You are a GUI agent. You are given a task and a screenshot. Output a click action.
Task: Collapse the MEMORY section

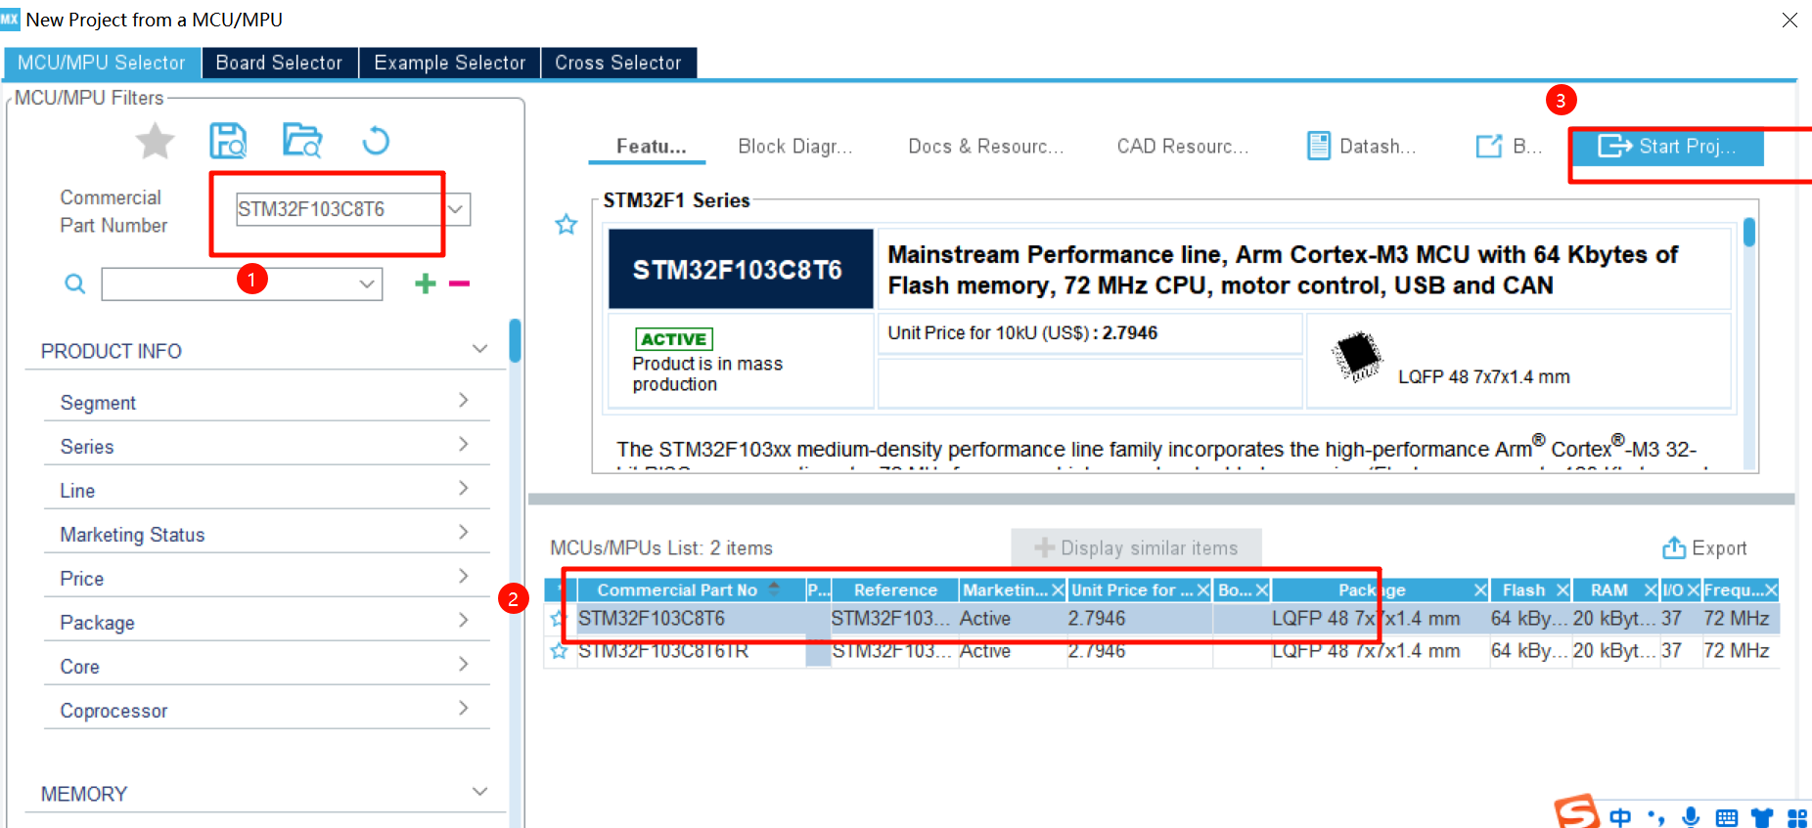pos(479,792)
